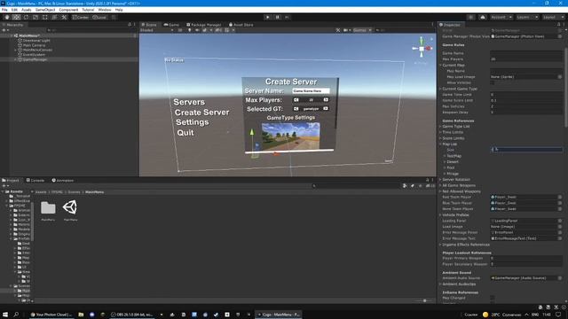568x319 pixels.
Task: Toggle pivot Center button
Action: click(x=81, y=17)
